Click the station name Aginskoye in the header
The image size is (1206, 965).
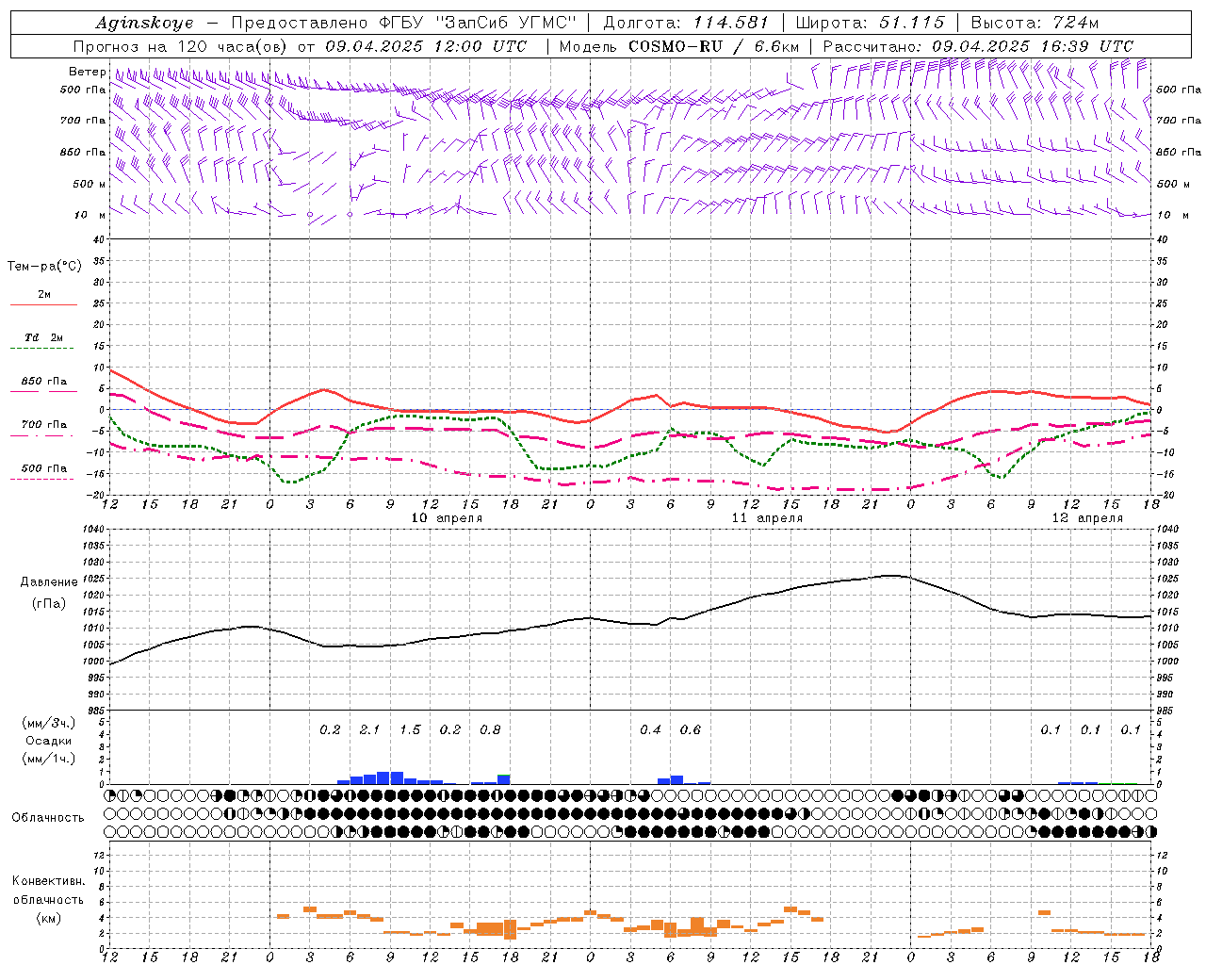point(145,23)
